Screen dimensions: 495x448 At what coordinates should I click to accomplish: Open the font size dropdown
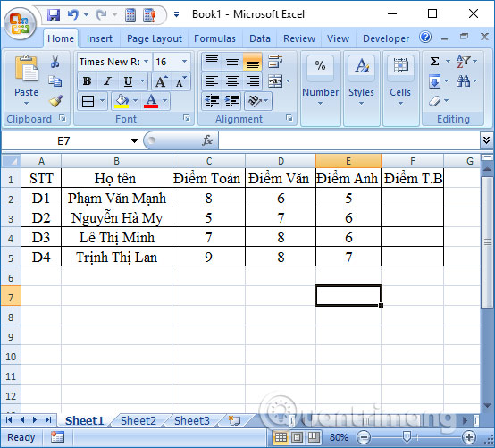pos(184,62)
